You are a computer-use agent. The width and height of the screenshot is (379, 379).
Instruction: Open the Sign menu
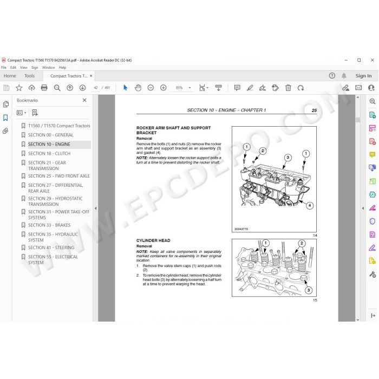pyautogui.click(x=35, y=68)
